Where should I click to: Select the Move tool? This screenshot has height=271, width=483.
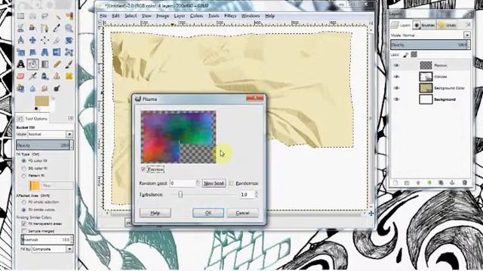[32, 40]
